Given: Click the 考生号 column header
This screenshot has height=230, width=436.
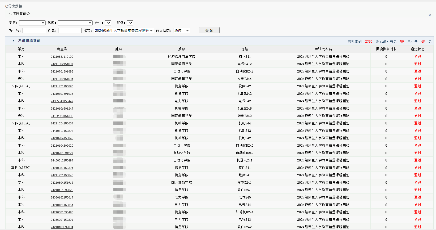Looking at the screenshot, I should click(x=62, y=49).
